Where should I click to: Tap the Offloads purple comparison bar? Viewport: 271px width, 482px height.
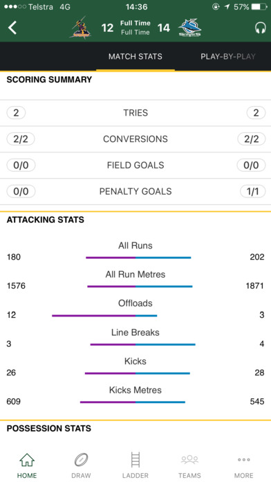94,315
